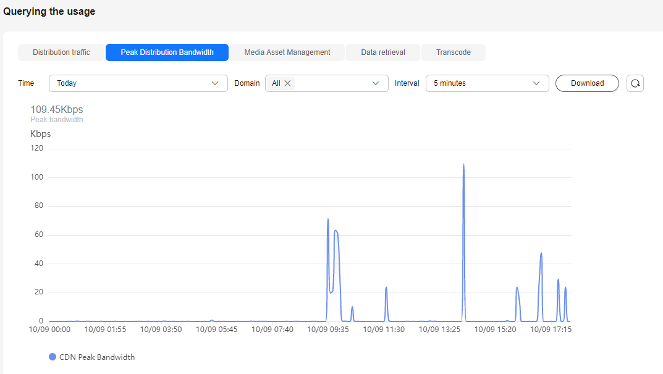Click the 10/09 09:35 axis label
This screenshot has height=374, width=663.
pos(328,329)
